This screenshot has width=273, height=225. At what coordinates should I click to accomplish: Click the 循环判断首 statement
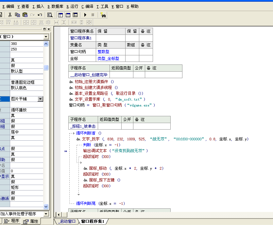pos(89,133)
